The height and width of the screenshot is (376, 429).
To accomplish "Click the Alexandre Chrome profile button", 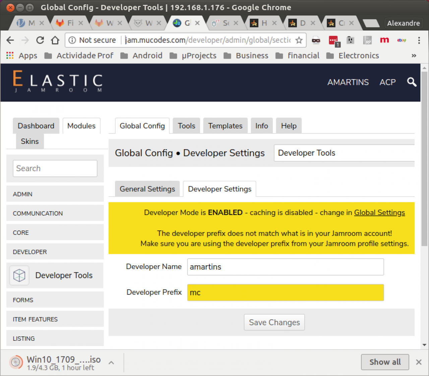I will tap(404, 23).
